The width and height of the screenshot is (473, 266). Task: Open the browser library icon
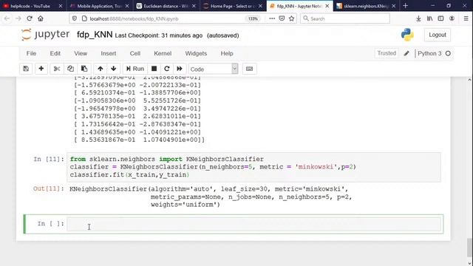pos(429,18)
